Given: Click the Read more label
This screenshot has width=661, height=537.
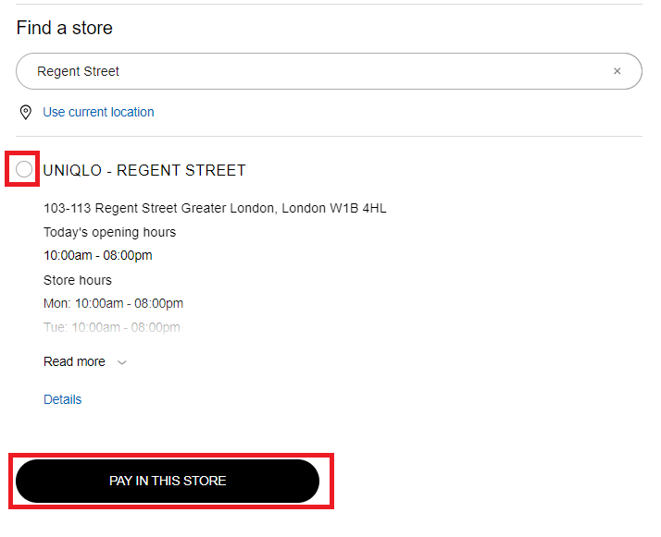Looking at the screenshot, I should 74,361.
